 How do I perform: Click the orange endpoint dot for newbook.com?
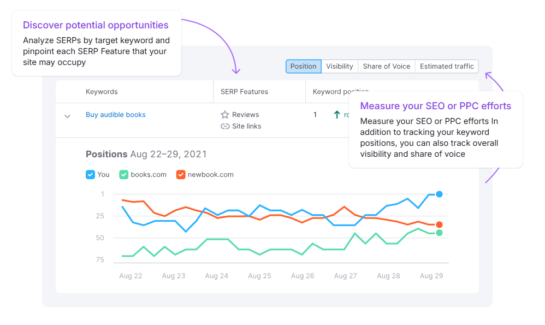tap(439, 224)
